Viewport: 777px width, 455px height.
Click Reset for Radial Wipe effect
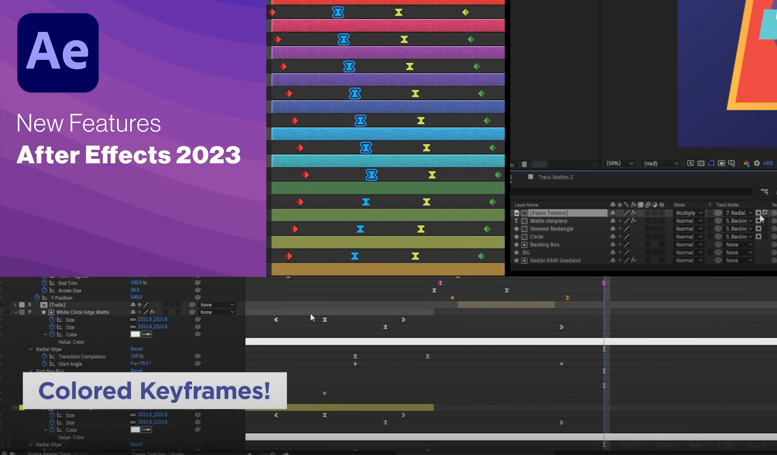137,349
